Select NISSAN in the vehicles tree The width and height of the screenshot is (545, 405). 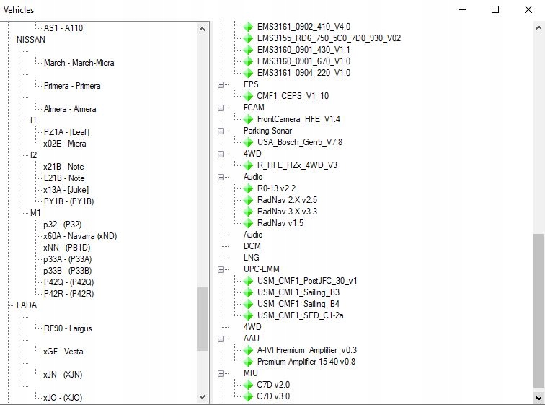pos(31,40)
